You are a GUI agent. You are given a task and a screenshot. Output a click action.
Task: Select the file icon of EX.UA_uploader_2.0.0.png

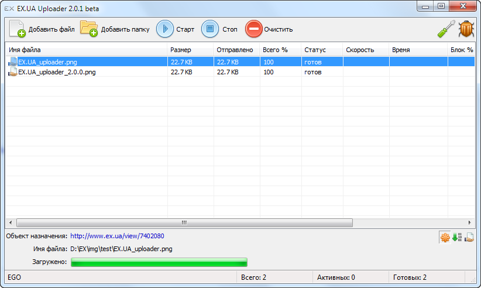pyautogui.click(x=12, y=72)
